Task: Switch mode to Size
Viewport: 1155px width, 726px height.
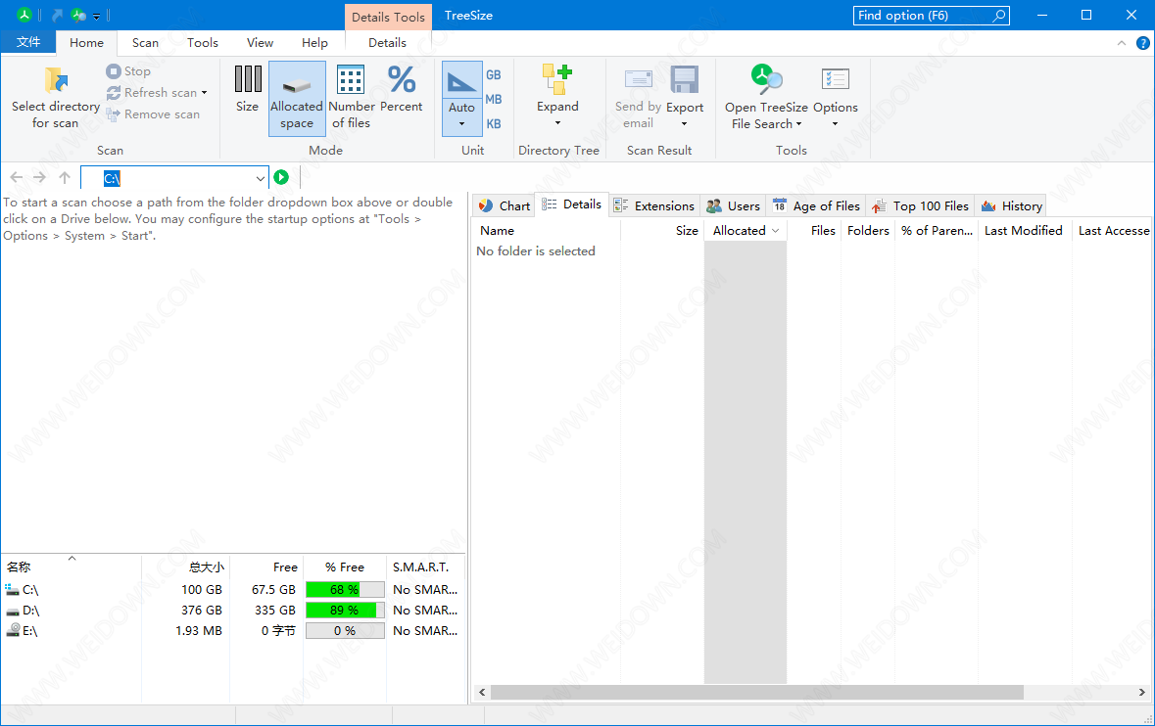Action: [x=248, y=88]
